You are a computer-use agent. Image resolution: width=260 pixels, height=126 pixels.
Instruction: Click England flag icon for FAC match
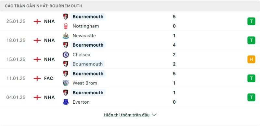pyautogui.click(x=37, y=78)
